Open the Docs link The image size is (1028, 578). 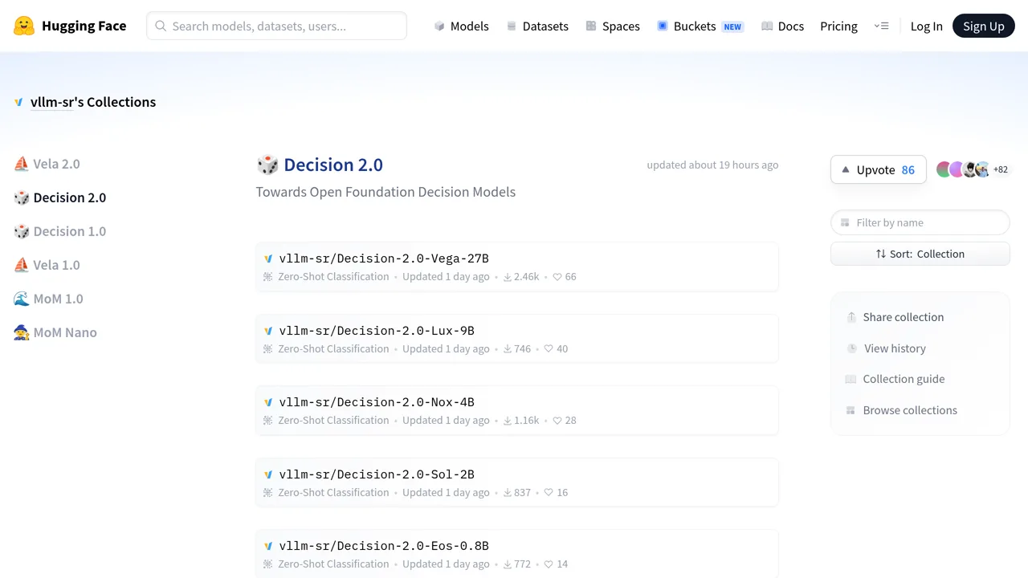[x=782, y=26]
